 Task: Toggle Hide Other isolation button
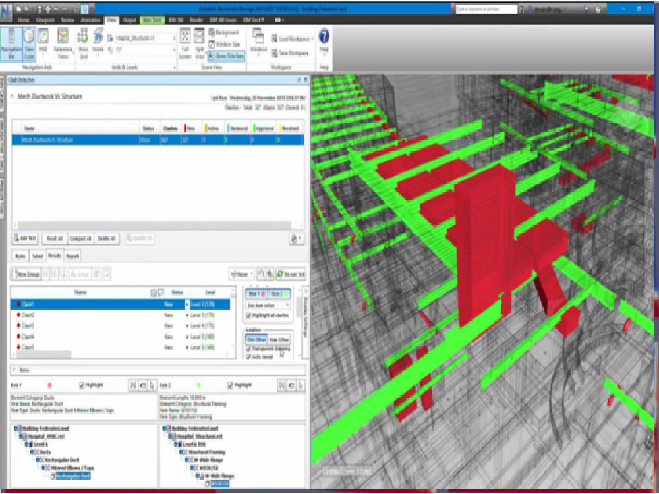(x=279, y=339)
